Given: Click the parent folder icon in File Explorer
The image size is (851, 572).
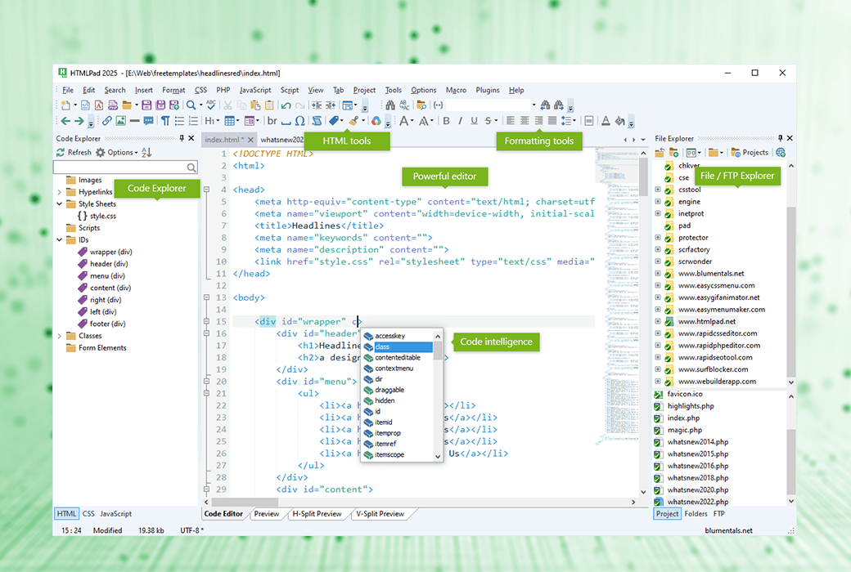Looking at the screenshot, I should click(x=660, y=152).
